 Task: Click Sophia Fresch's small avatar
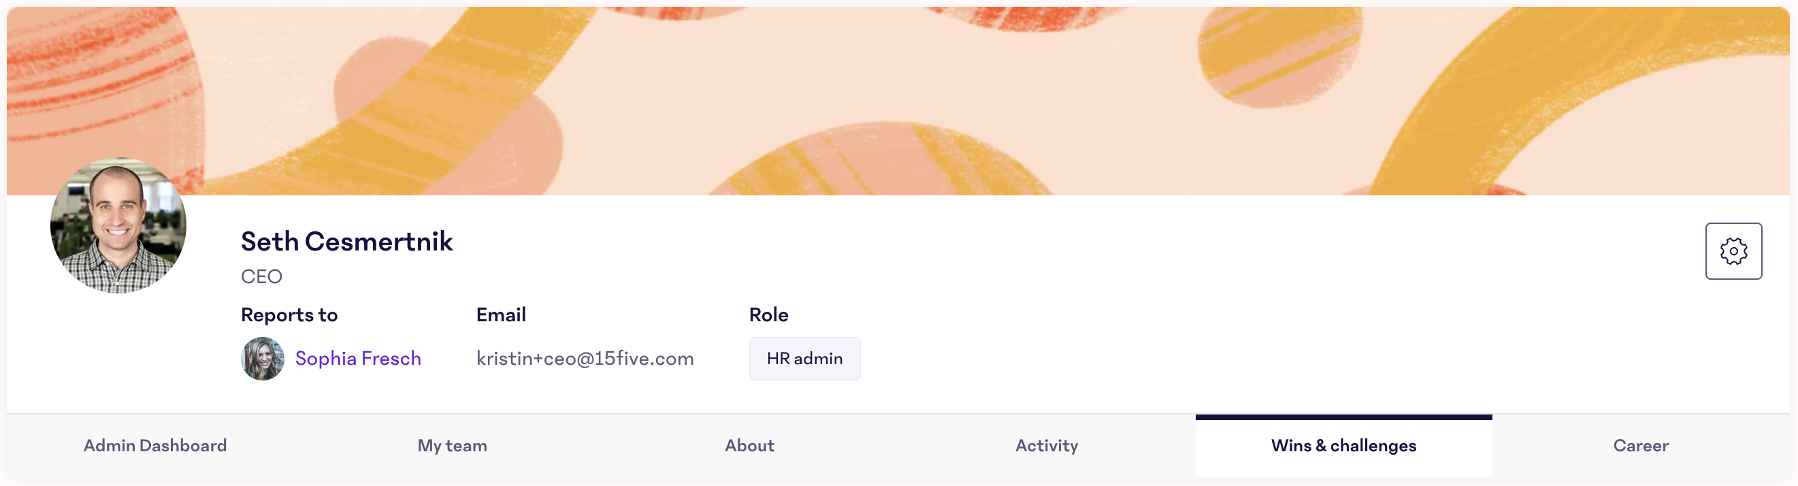(x=263, y=358)
